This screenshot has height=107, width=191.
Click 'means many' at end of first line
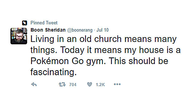coord(150,40)
